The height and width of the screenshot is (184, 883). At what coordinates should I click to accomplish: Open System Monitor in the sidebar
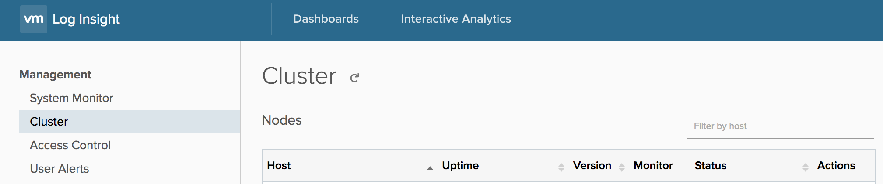(71, 98)
